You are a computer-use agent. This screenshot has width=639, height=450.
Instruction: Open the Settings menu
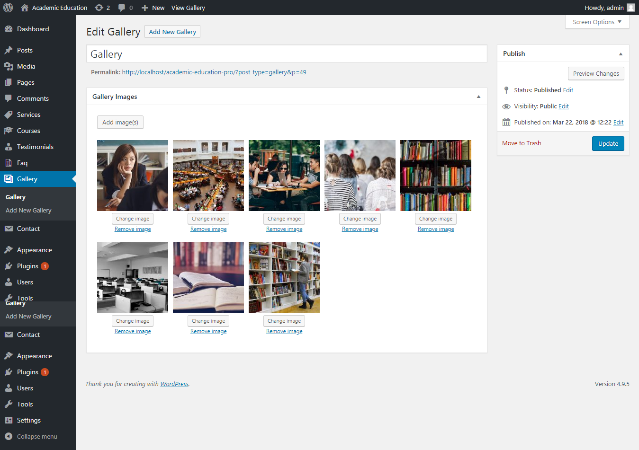click(x=28, y=420)
